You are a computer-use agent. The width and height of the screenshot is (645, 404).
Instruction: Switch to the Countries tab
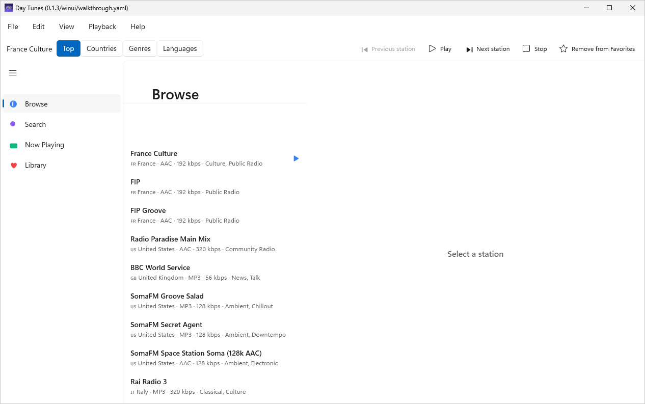coord(101,48)
